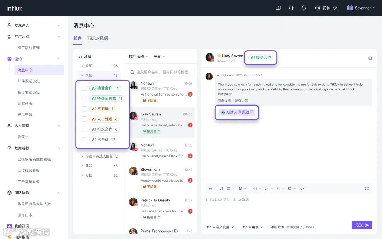382x239 pixels.
Task: Click the 翻译内容 link
Action: (x=241, y=101)
